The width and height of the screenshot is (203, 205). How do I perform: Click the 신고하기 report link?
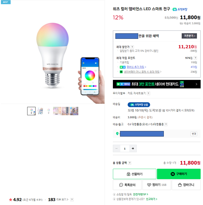click(151, 199)
